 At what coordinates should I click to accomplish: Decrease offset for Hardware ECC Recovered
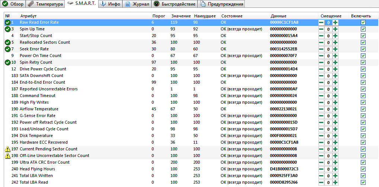point(321,143)
